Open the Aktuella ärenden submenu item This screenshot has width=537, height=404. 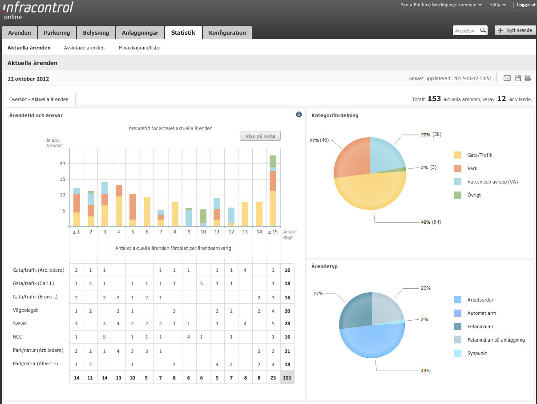pyautogui.click(x=29, y=48)
